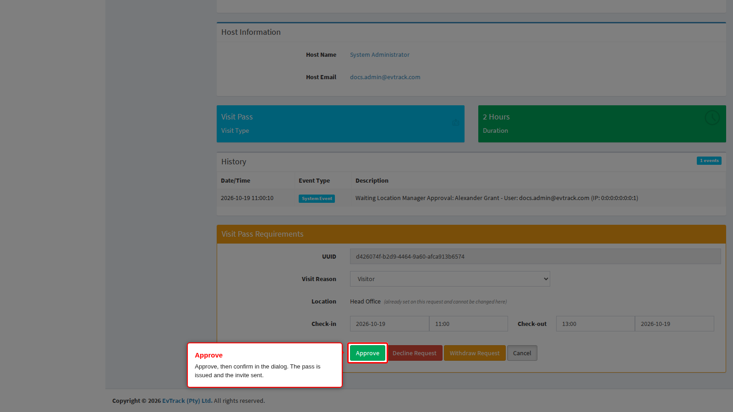Click the System Event badge
Screen dimensions: 733x412
point(317,199)
